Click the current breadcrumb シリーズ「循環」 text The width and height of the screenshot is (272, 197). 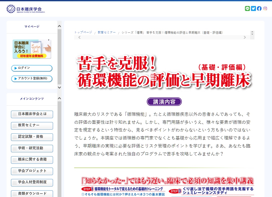click(172, 32)
